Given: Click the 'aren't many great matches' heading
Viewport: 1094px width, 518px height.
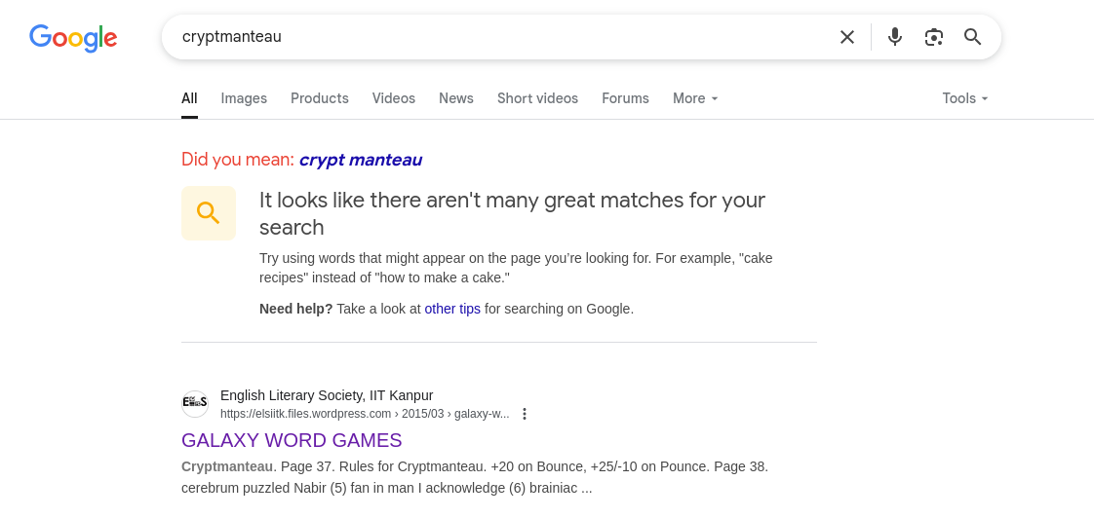Looking at the screenshot, I should point(512,213).
